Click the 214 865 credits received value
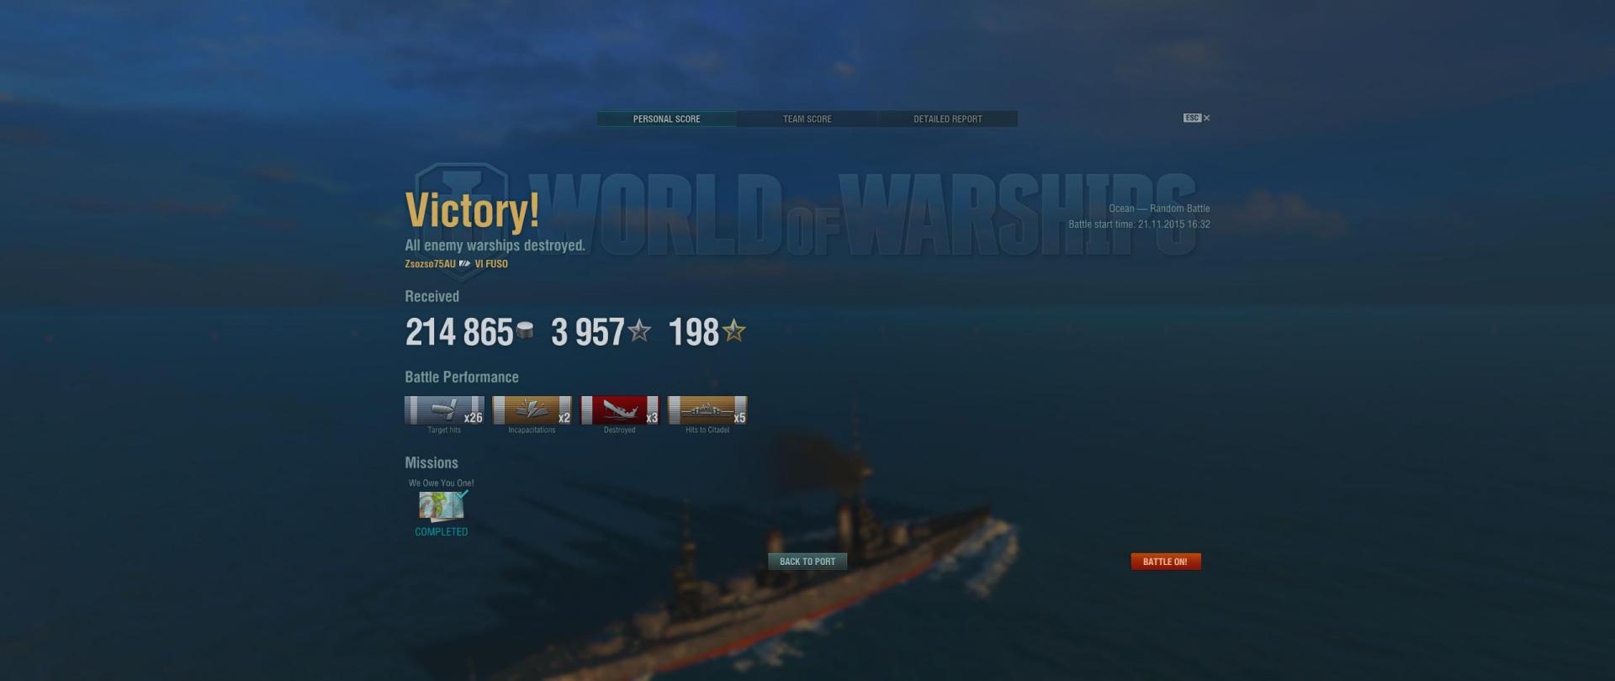 tap(459, 332)
